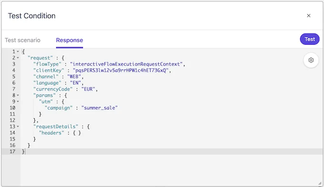Click the clientKey value "pqsPERS3lw12v5a9rrHPW1c4hET73GxQ"

(x=121, y=70)
